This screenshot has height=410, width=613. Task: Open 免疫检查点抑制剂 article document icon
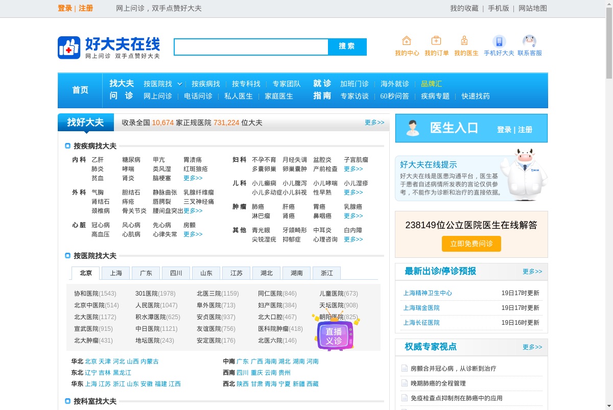405,398
